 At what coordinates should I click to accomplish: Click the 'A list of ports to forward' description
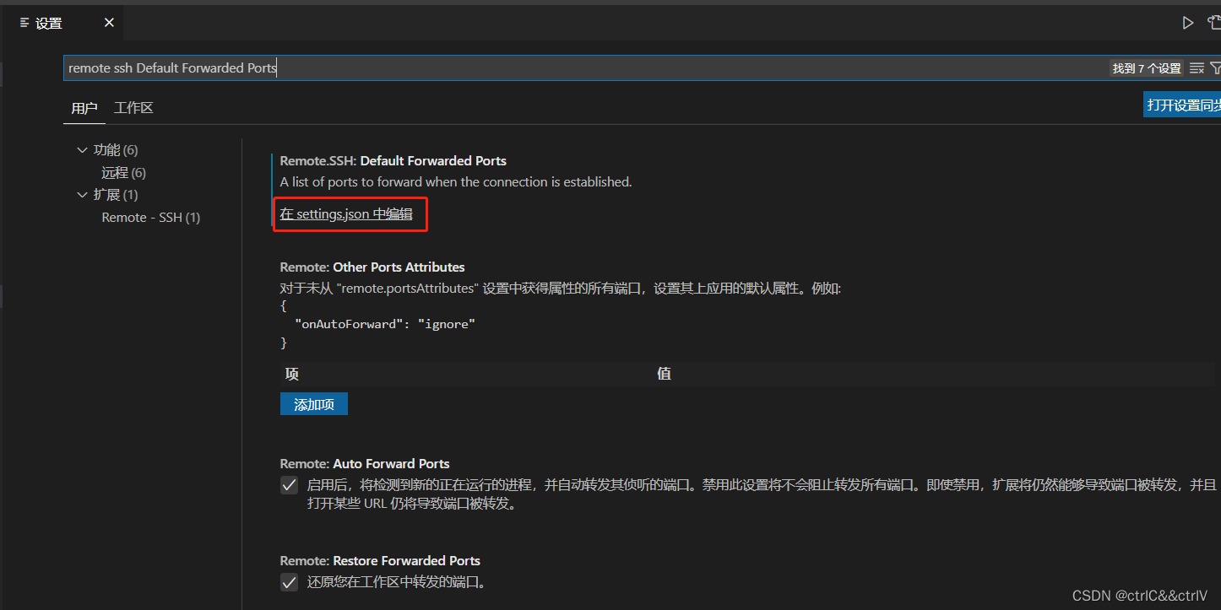click(x=456, y=181)
